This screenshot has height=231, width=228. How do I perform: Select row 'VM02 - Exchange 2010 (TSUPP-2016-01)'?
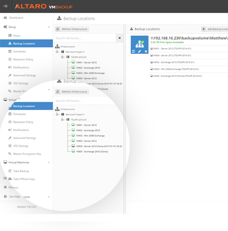tap(188, 62)
